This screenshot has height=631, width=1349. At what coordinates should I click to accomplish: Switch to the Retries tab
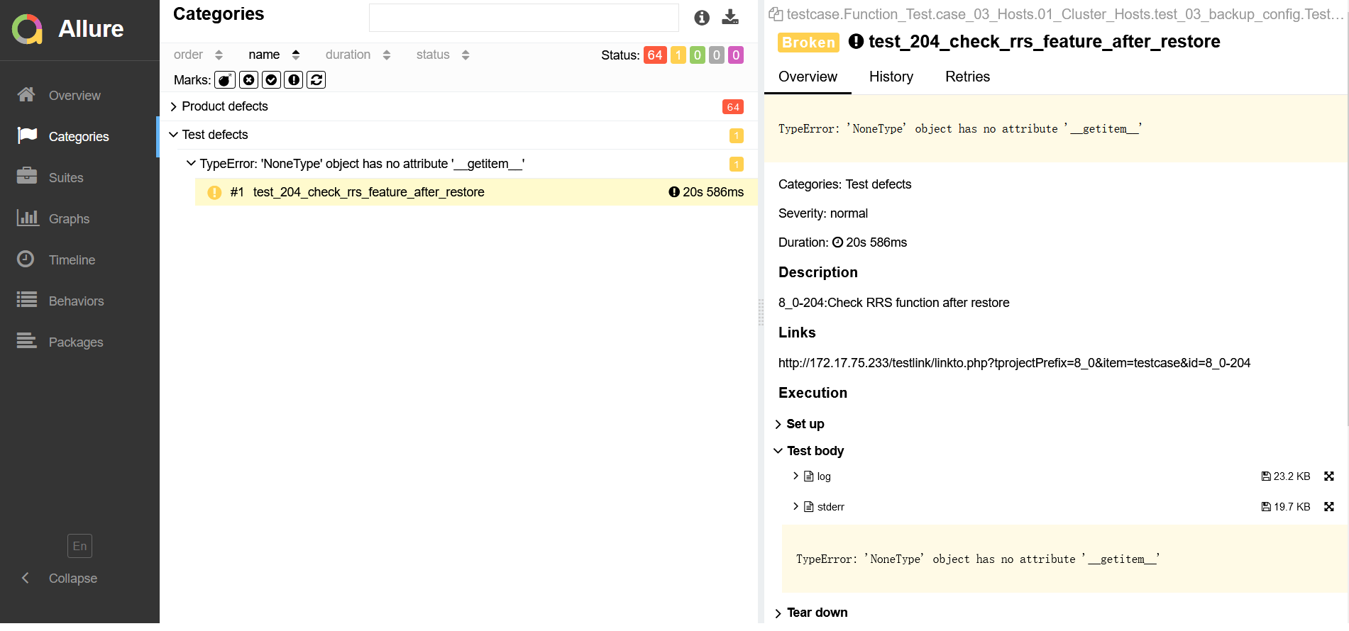[967, 77]
